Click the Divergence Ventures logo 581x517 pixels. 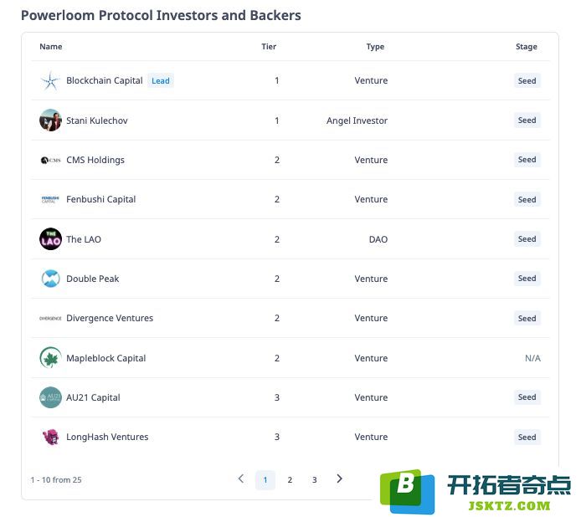tap(50, 319)
